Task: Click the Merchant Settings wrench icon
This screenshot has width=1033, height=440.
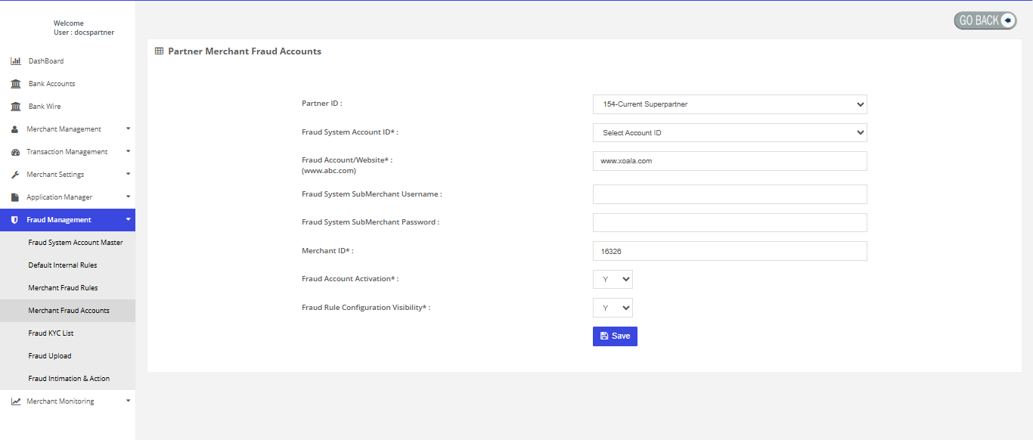Action: coord(15,175)
